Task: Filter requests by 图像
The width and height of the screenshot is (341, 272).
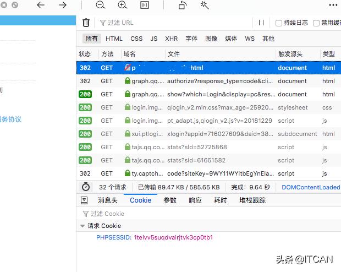Action: pyautogui.click(x=211, y=39)
